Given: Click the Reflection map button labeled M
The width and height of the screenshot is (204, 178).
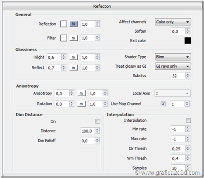Looking at the screenshot, I should click(74, 24).
